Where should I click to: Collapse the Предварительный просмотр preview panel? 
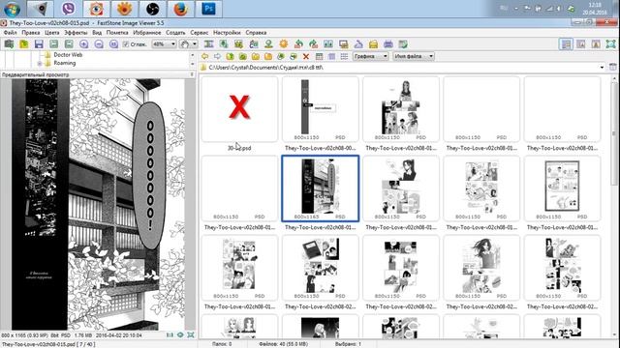click(x=192, y=74)
